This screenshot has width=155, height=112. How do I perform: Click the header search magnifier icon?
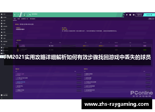pyautogui.click(x=30, y=15)
